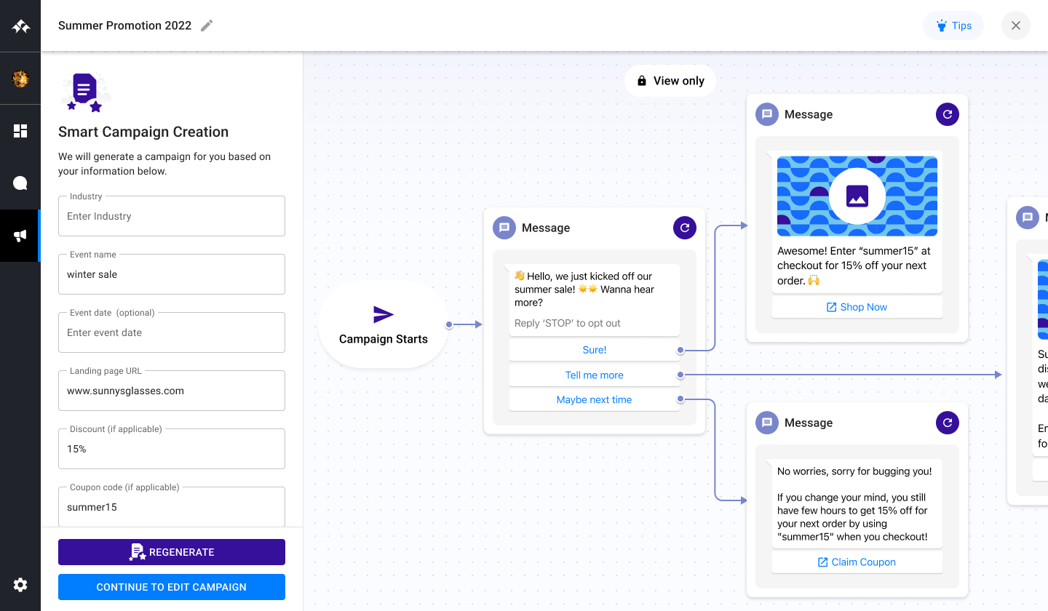Select the "Sure!" quick reply
The height and width of the screenshot is (611, 1048).
(594, 350)
